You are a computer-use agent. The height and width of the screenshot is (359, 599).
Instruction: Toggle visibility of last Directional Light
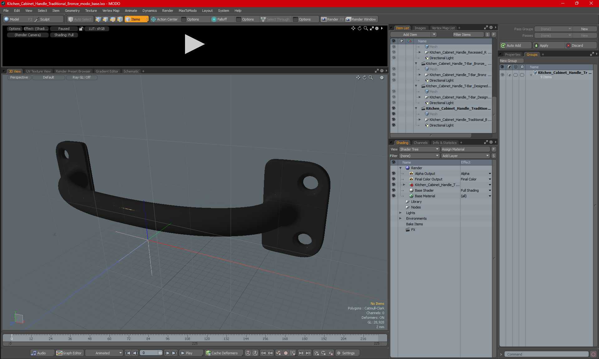[x=393, y=125]
